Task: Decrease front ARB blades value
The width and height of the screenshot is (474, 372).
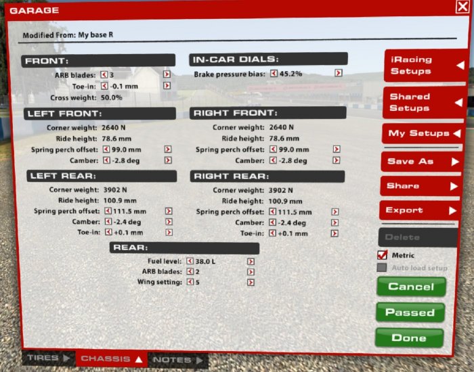Action: click(x=104, y=74)
